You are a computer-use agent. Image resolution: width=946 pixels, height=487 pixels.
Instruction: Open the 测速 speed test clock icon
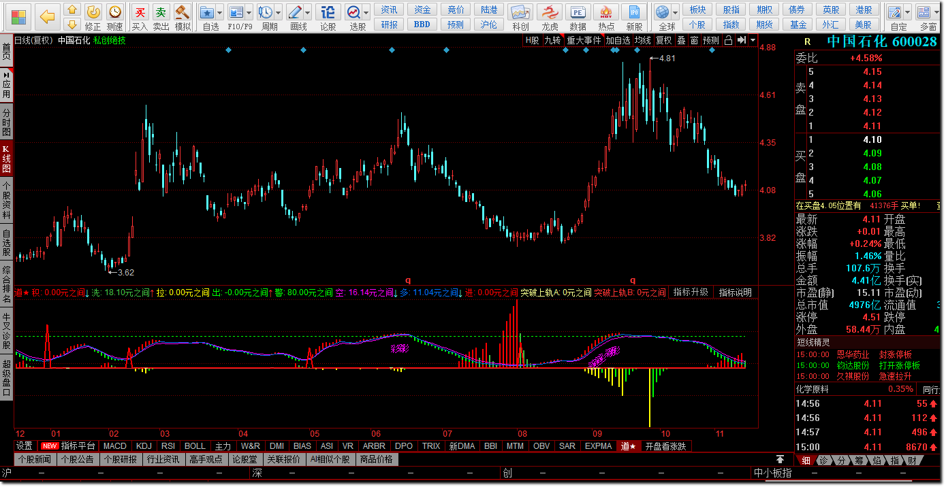[115, 12]
